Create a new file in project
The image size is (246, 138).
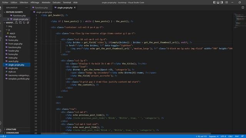pos(17,23)
